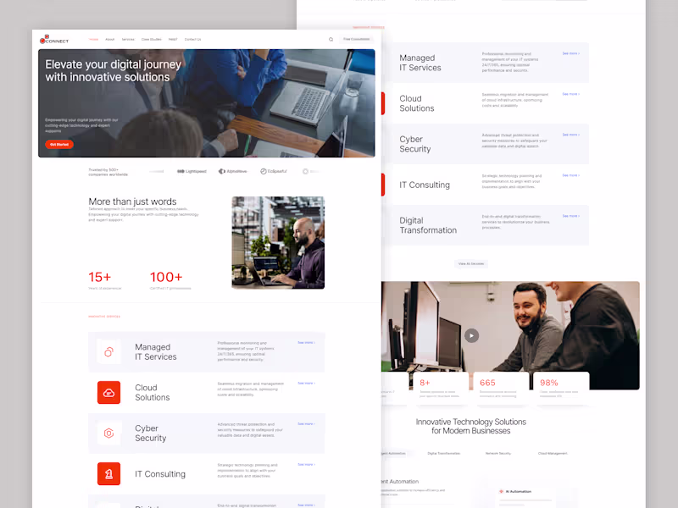Open the search magnifier icon in header
The image size is (678, 508).
[x=331, y=39]
